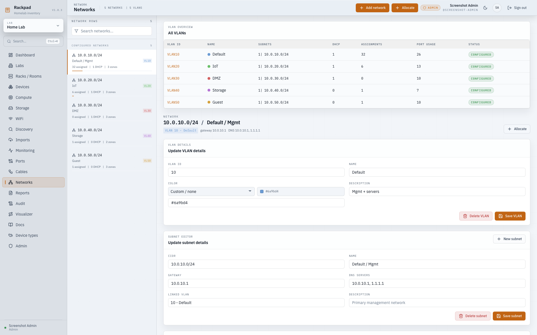Image resolution: width=537 pixels, height=335 pixels.
Task: Click the Delete subnet button
Action: (x=472, y=316)
